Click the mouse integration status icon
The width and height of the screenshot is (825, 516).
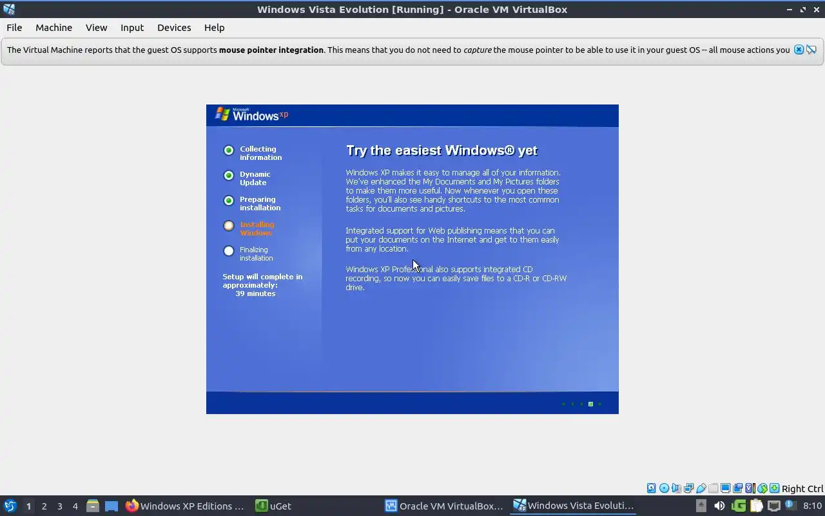click(762, 488)
